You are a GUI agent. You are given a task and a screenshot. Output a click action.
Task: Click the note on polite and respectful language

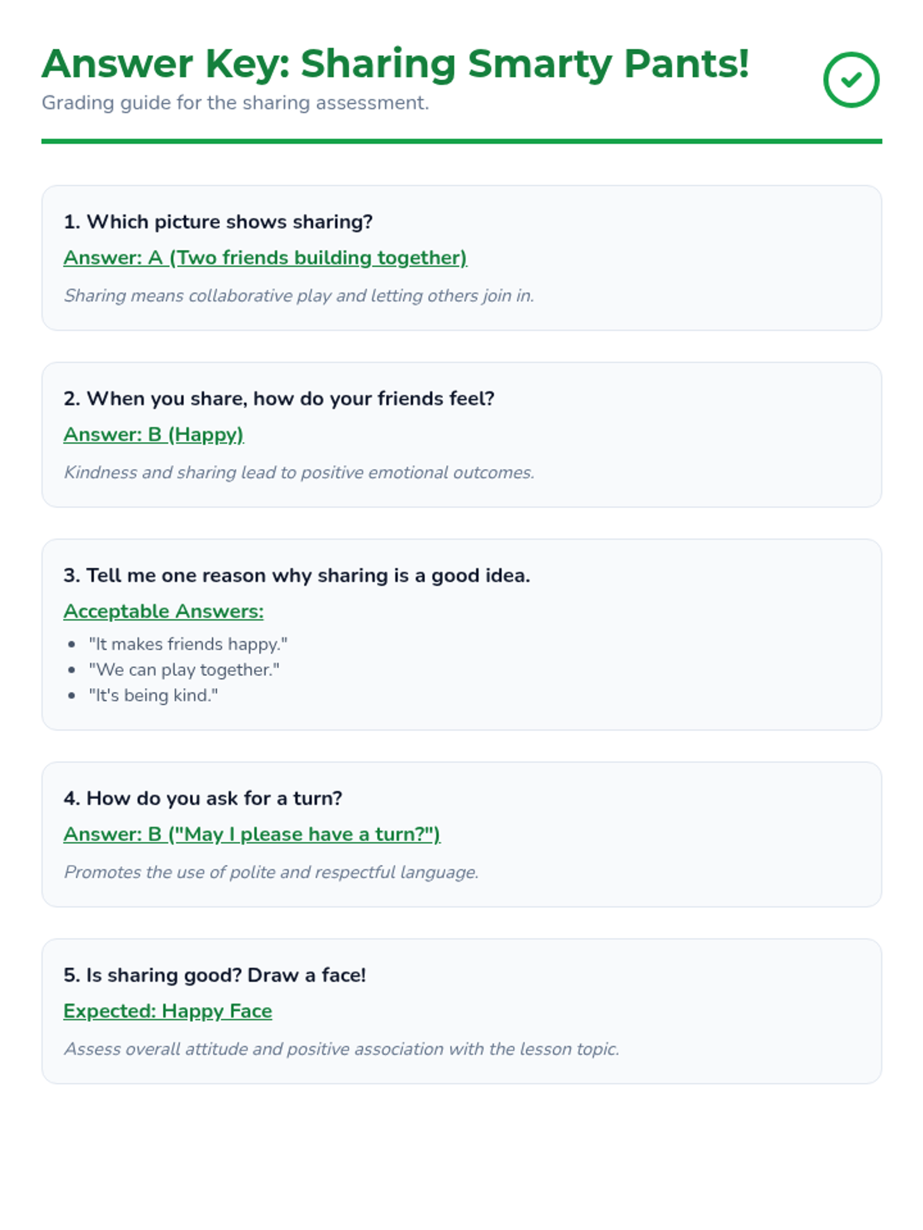click(271, 873)
